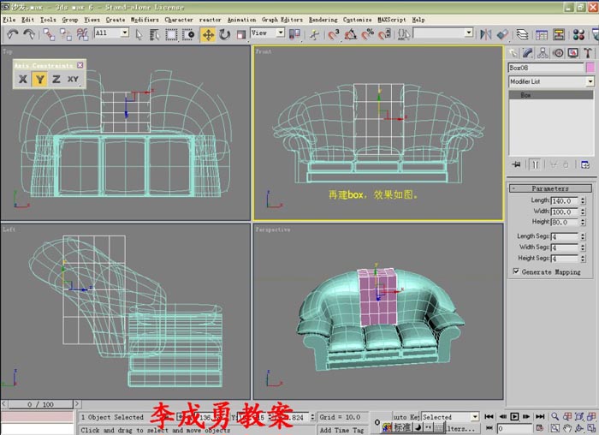Click the pink object color swatch
Viewport: 599px width, 435px height.
coord(590,68)
